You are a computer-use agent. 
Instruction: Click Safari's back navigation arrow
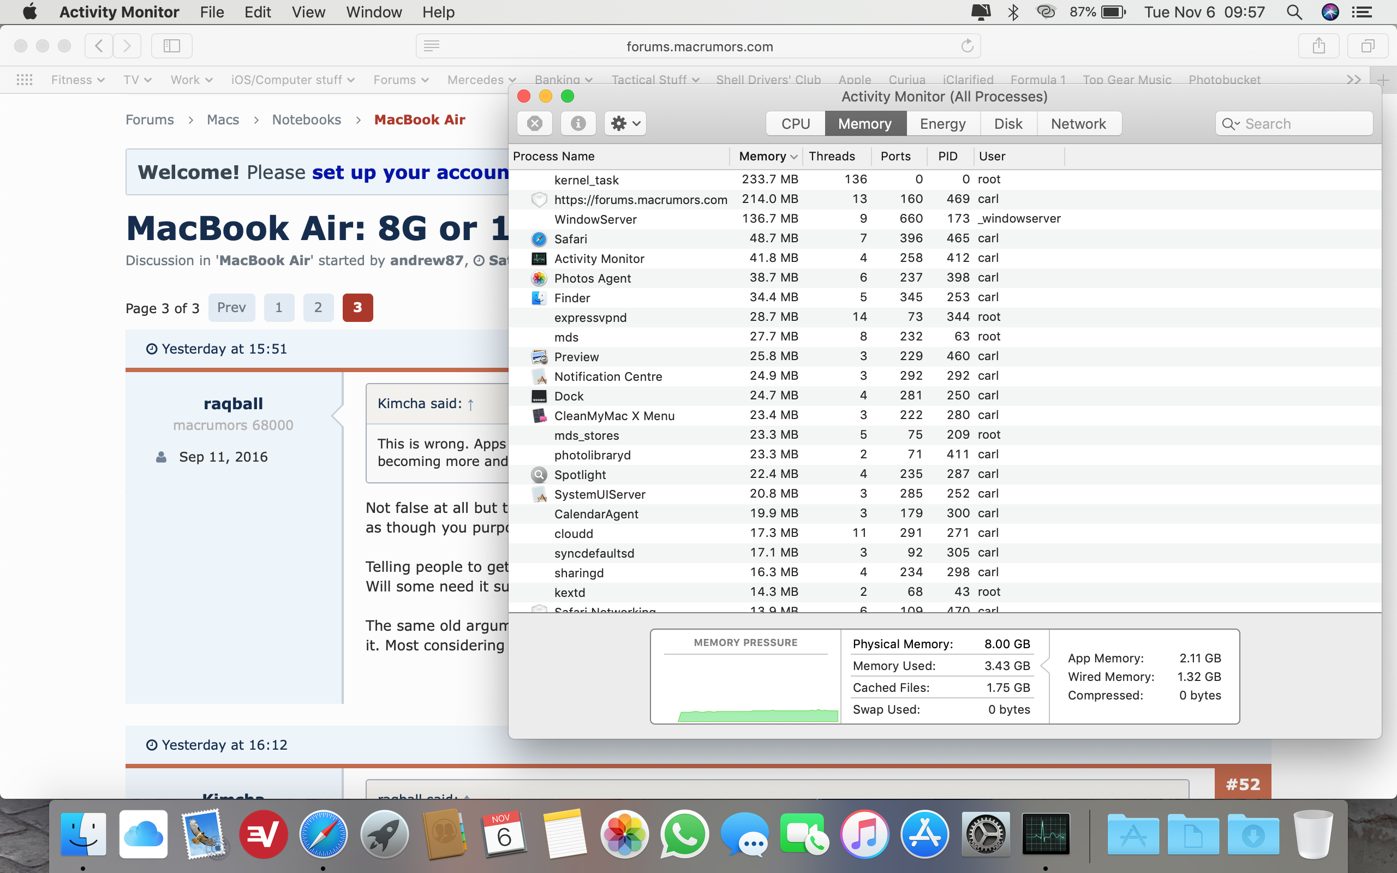(x=99, y=46)
